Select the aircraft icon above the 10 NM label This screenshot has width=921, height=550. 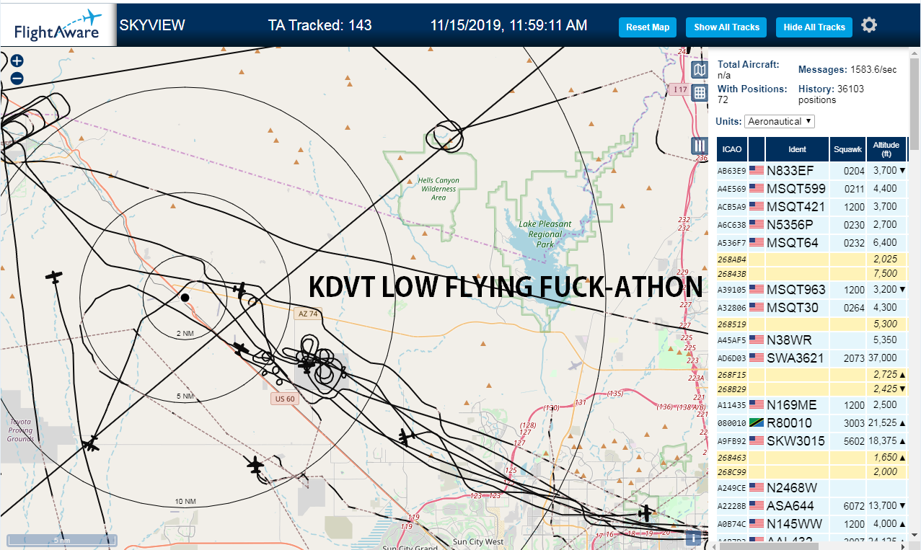click(255, 466)
